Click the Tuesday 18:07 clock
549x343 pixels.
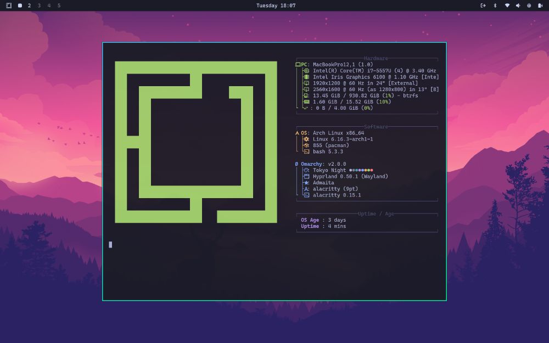(276, 5)
